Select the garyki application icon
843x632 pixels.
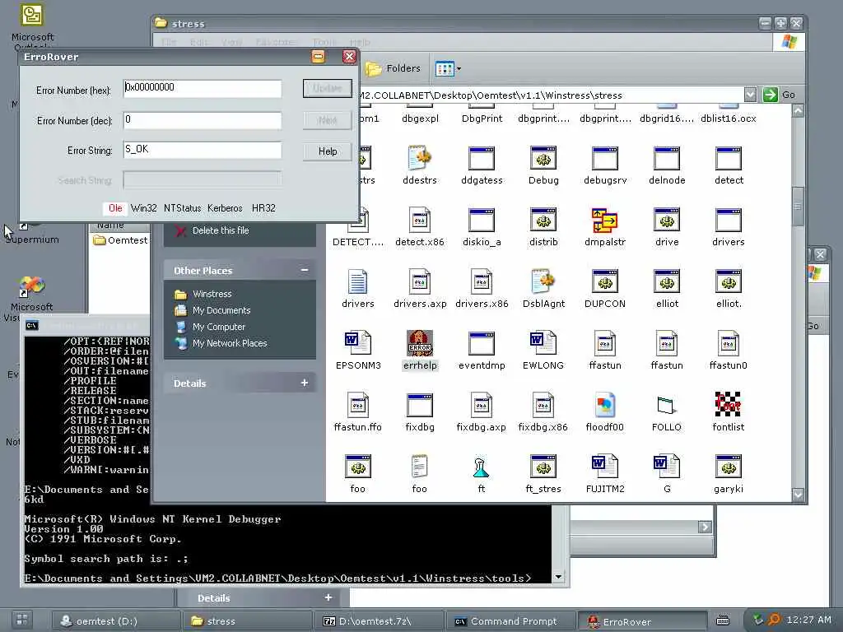pyautogui.click(x=728, y=467)
